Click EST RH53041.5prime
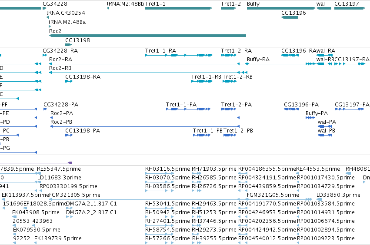The height and width of the screenshot is (245, 370). [x=167, y=204]
